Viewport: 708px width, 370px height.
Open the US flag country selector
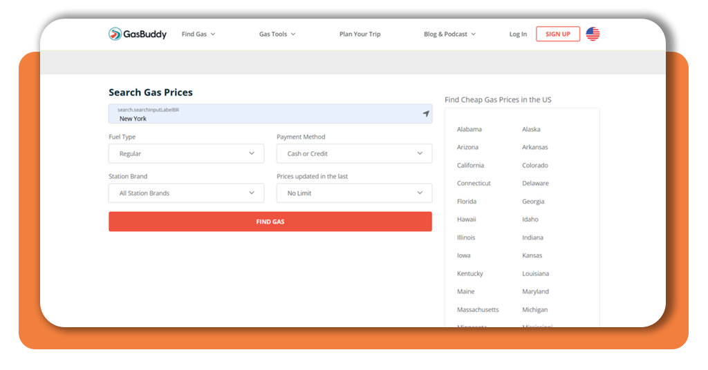(593, 34)
